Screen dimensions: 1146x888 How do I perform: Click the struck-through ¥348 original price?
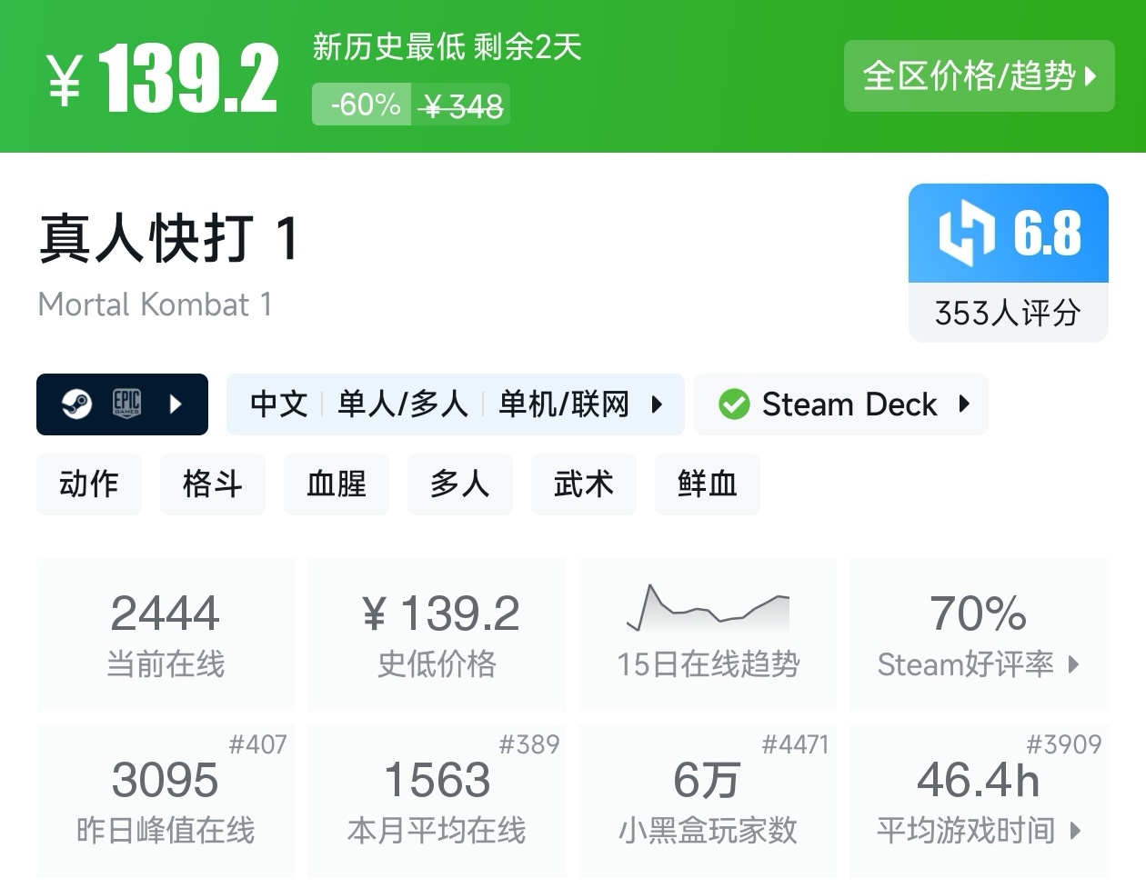tap(463, 106)
